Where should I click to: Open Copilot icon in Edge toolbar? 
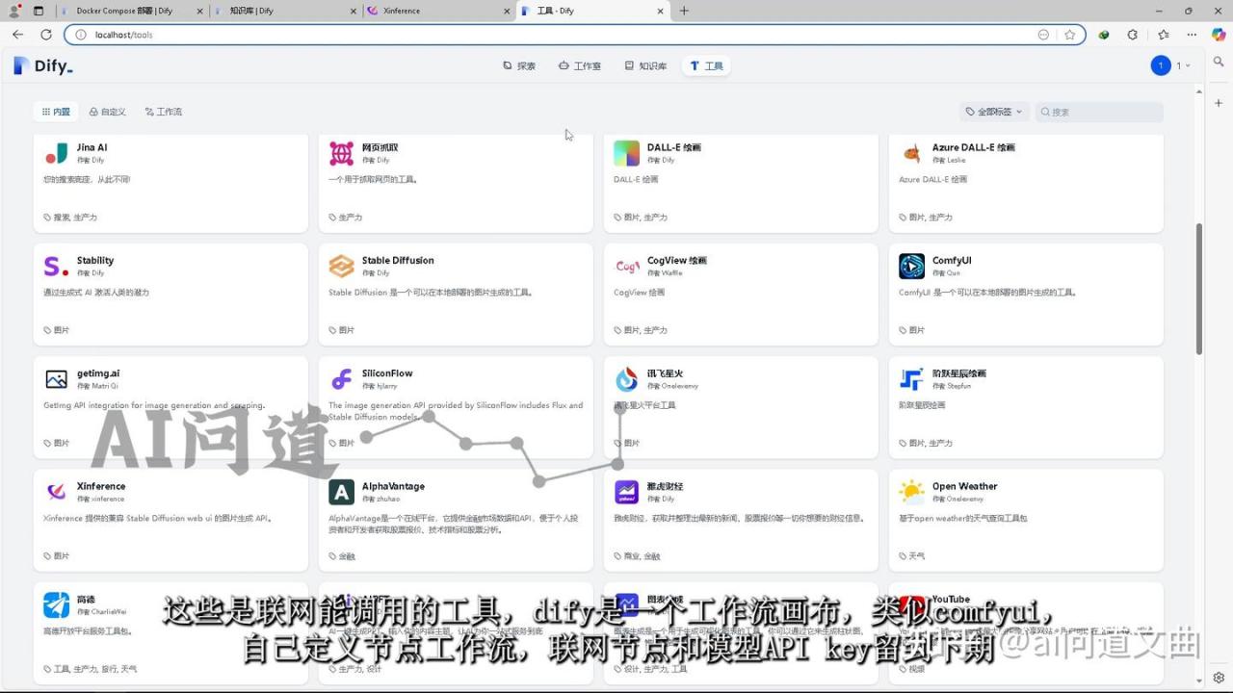(x=1220, y=35)
